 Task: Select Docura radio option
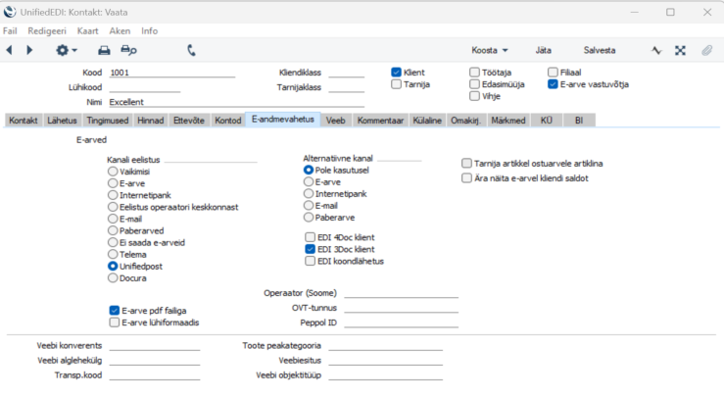point(113,277)
